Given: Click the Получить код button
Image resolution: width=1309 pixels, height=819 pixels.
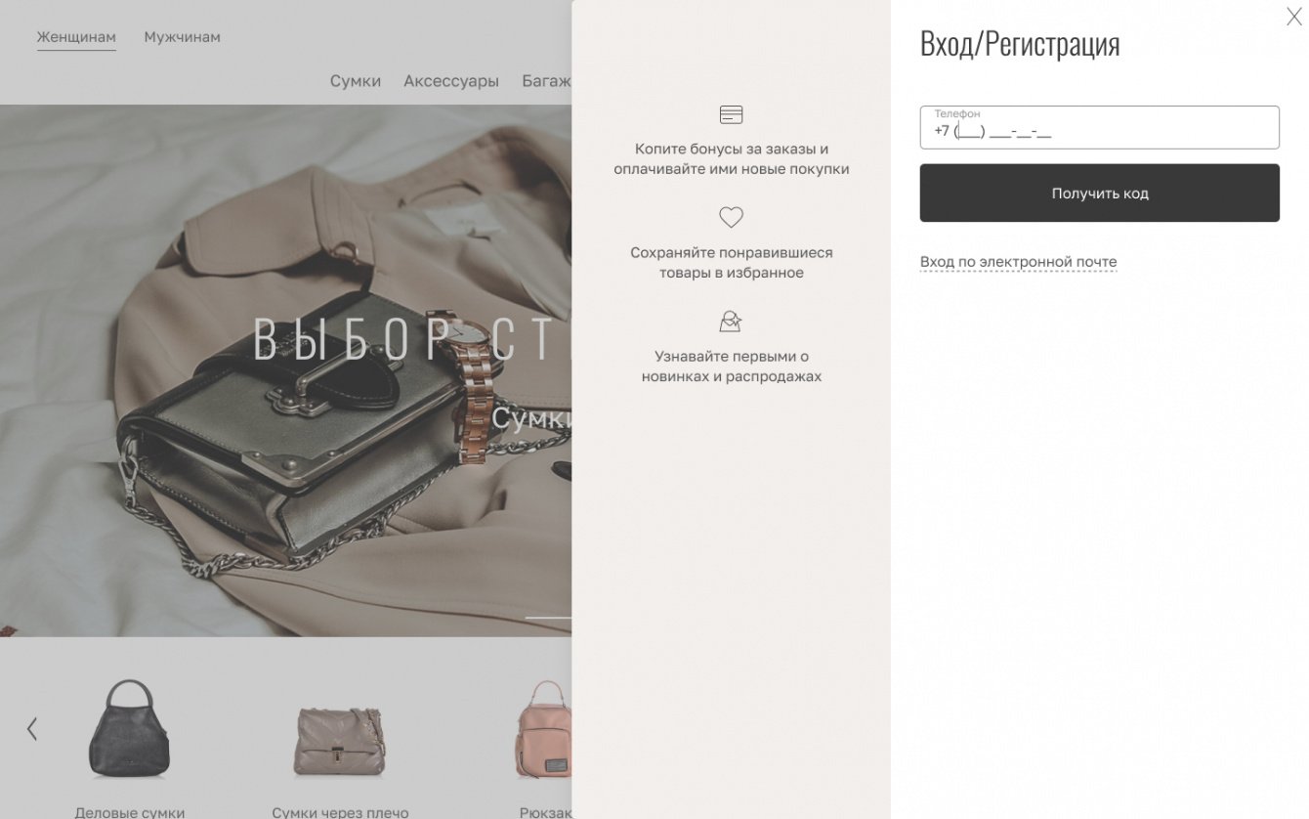Looking at the screenshot, I should (x=1099, y=193).
